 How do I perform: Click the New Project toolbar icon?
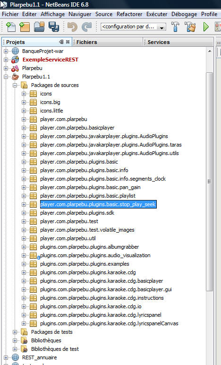25,27
